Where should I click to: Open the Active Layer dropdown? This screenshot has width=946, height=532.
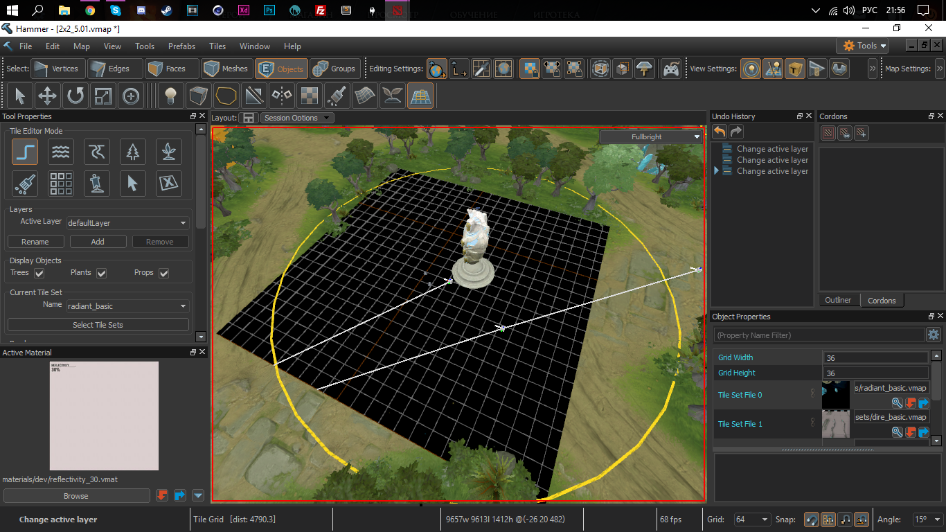(128, 223)
